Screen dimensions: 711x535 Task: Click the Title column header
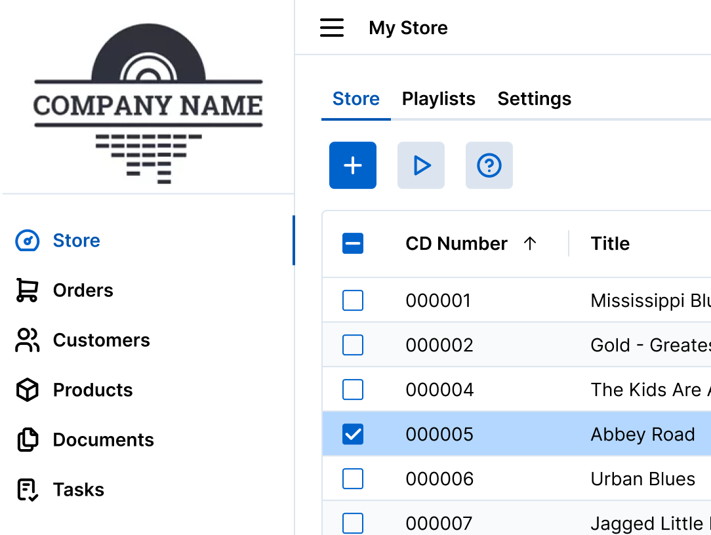610,244
